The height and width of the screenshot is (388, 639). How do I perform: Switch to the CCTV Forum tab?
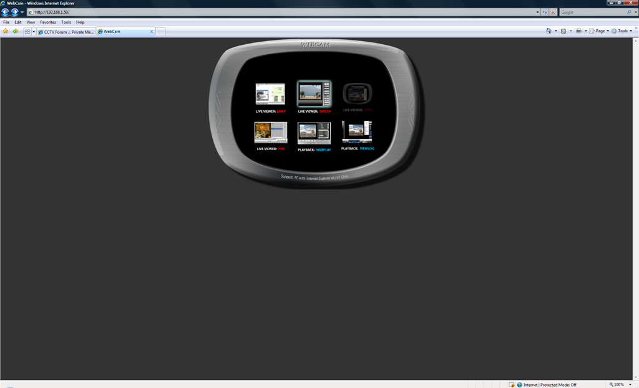66,32
